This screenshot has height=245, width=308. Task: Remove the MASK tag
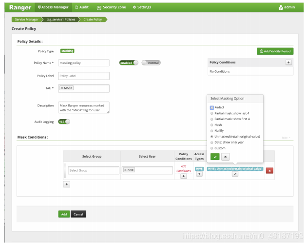coord(62,88)
